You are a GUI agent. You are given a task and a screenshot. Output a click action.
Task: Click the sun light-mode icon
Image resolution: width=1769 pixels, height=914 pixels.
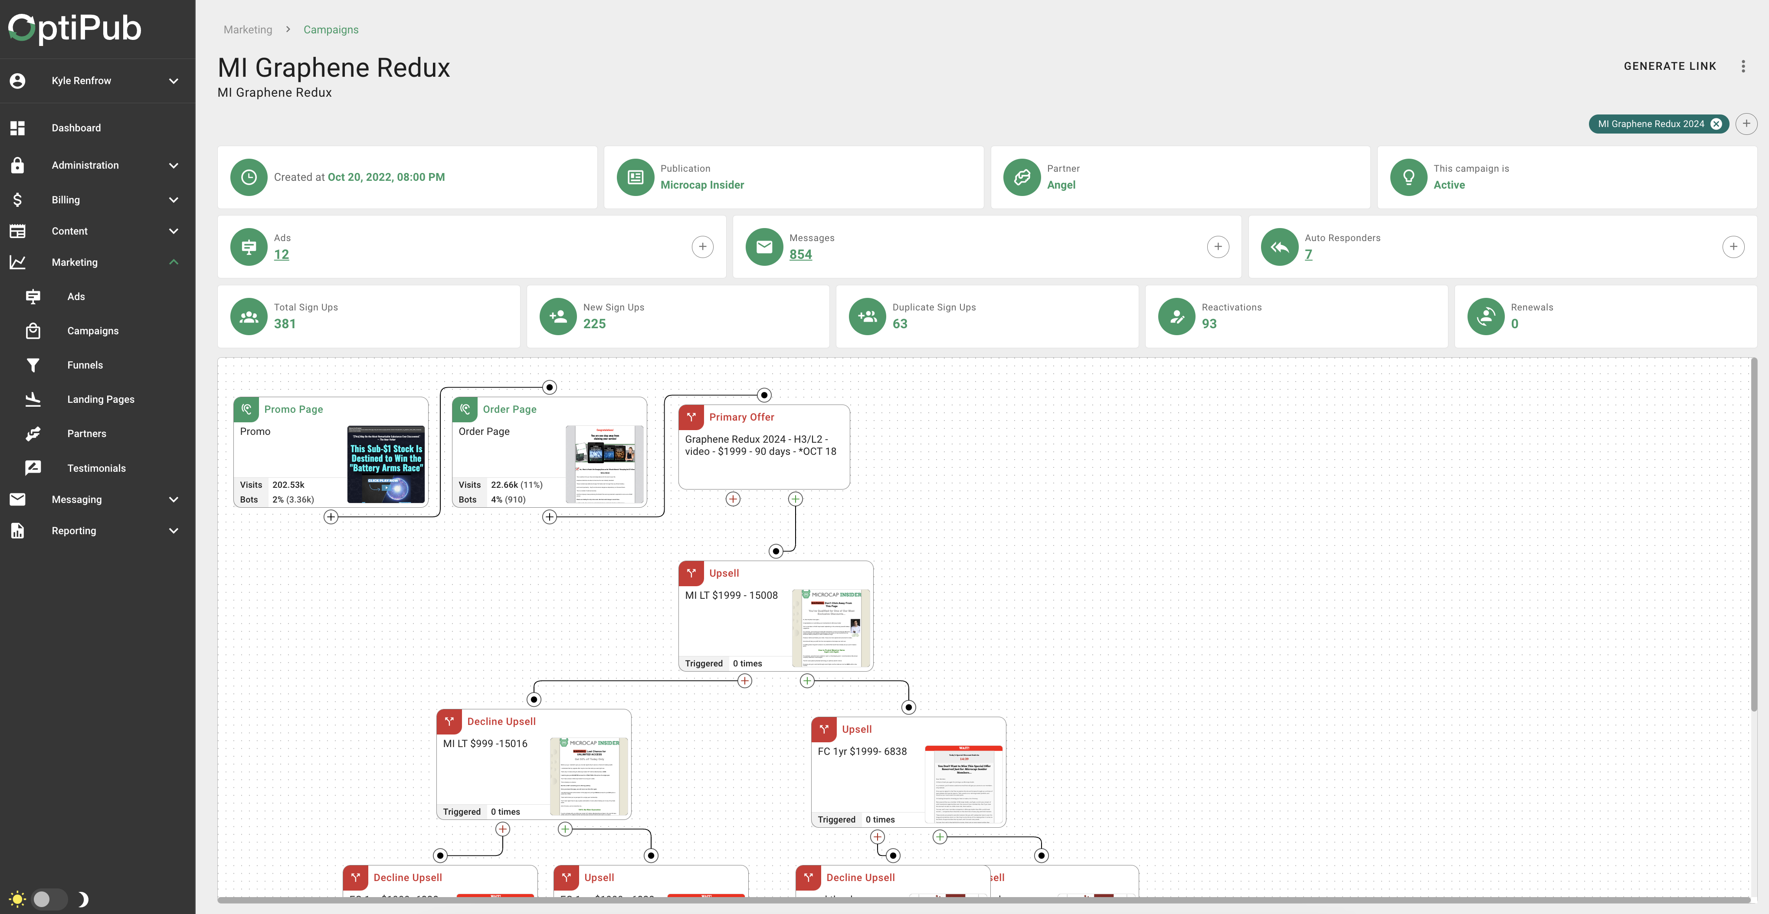pos(17,899)
